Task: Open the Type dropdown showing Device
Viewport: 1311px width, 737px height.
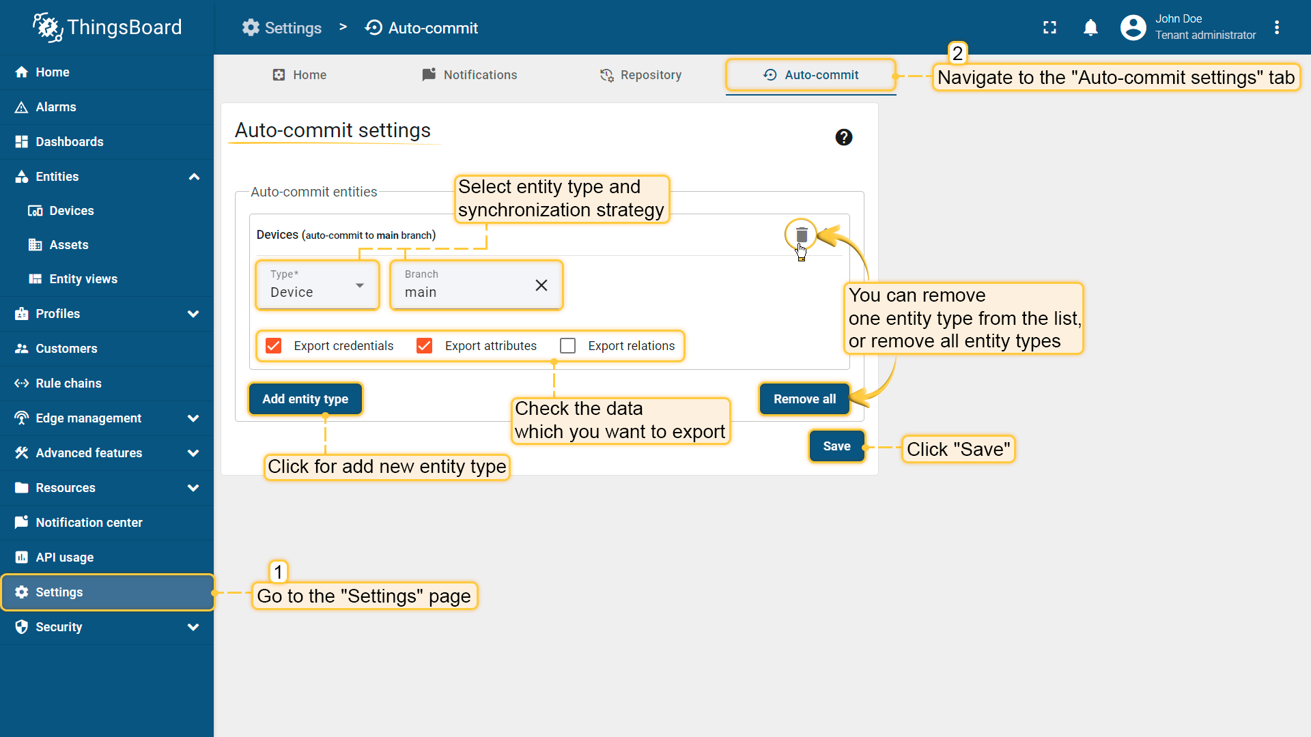Action: (x=318, y=286)
